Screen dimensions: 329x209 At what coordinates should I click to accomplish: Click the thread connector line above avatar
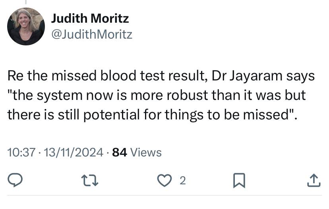(x=26, y=2)
